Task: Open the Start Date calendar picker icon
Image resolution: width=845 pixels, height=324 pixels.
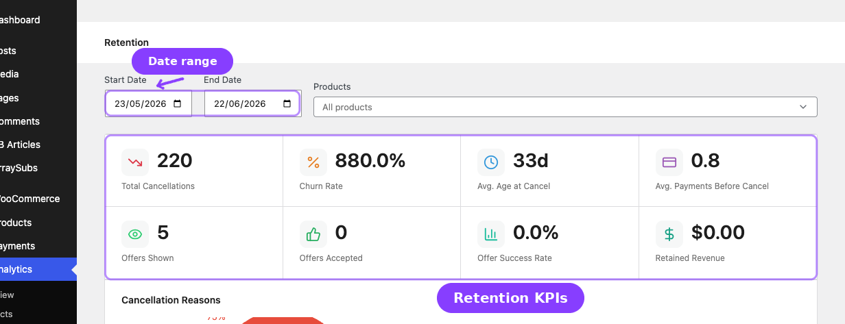Action: [x=178, y=104]
